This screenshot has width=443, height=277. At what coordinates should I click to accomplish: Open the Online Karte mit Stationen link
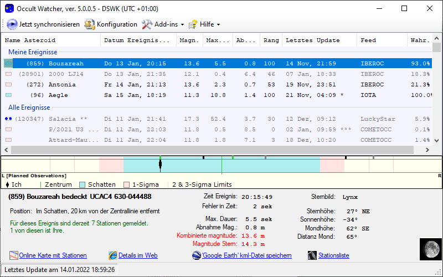(53, 255)
